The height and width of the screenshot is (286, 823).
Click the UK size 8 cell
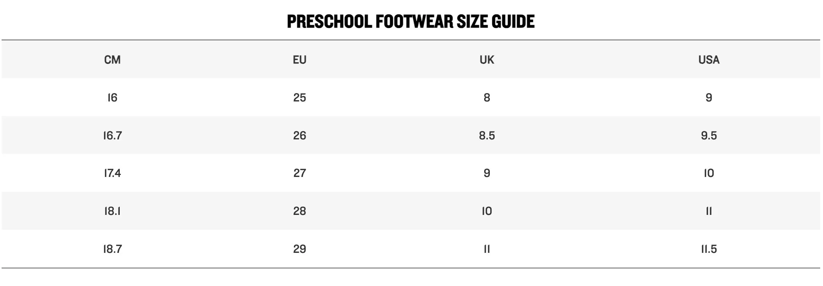point(487,97)
